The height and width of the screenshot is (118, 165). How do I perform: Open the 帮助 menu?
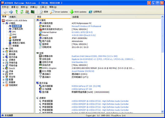coord(53,7)
